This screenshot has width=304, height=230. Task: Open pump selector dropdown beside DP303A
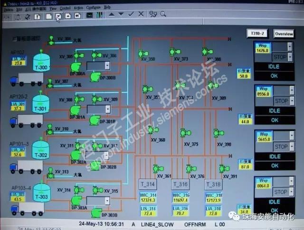point(107,201)
